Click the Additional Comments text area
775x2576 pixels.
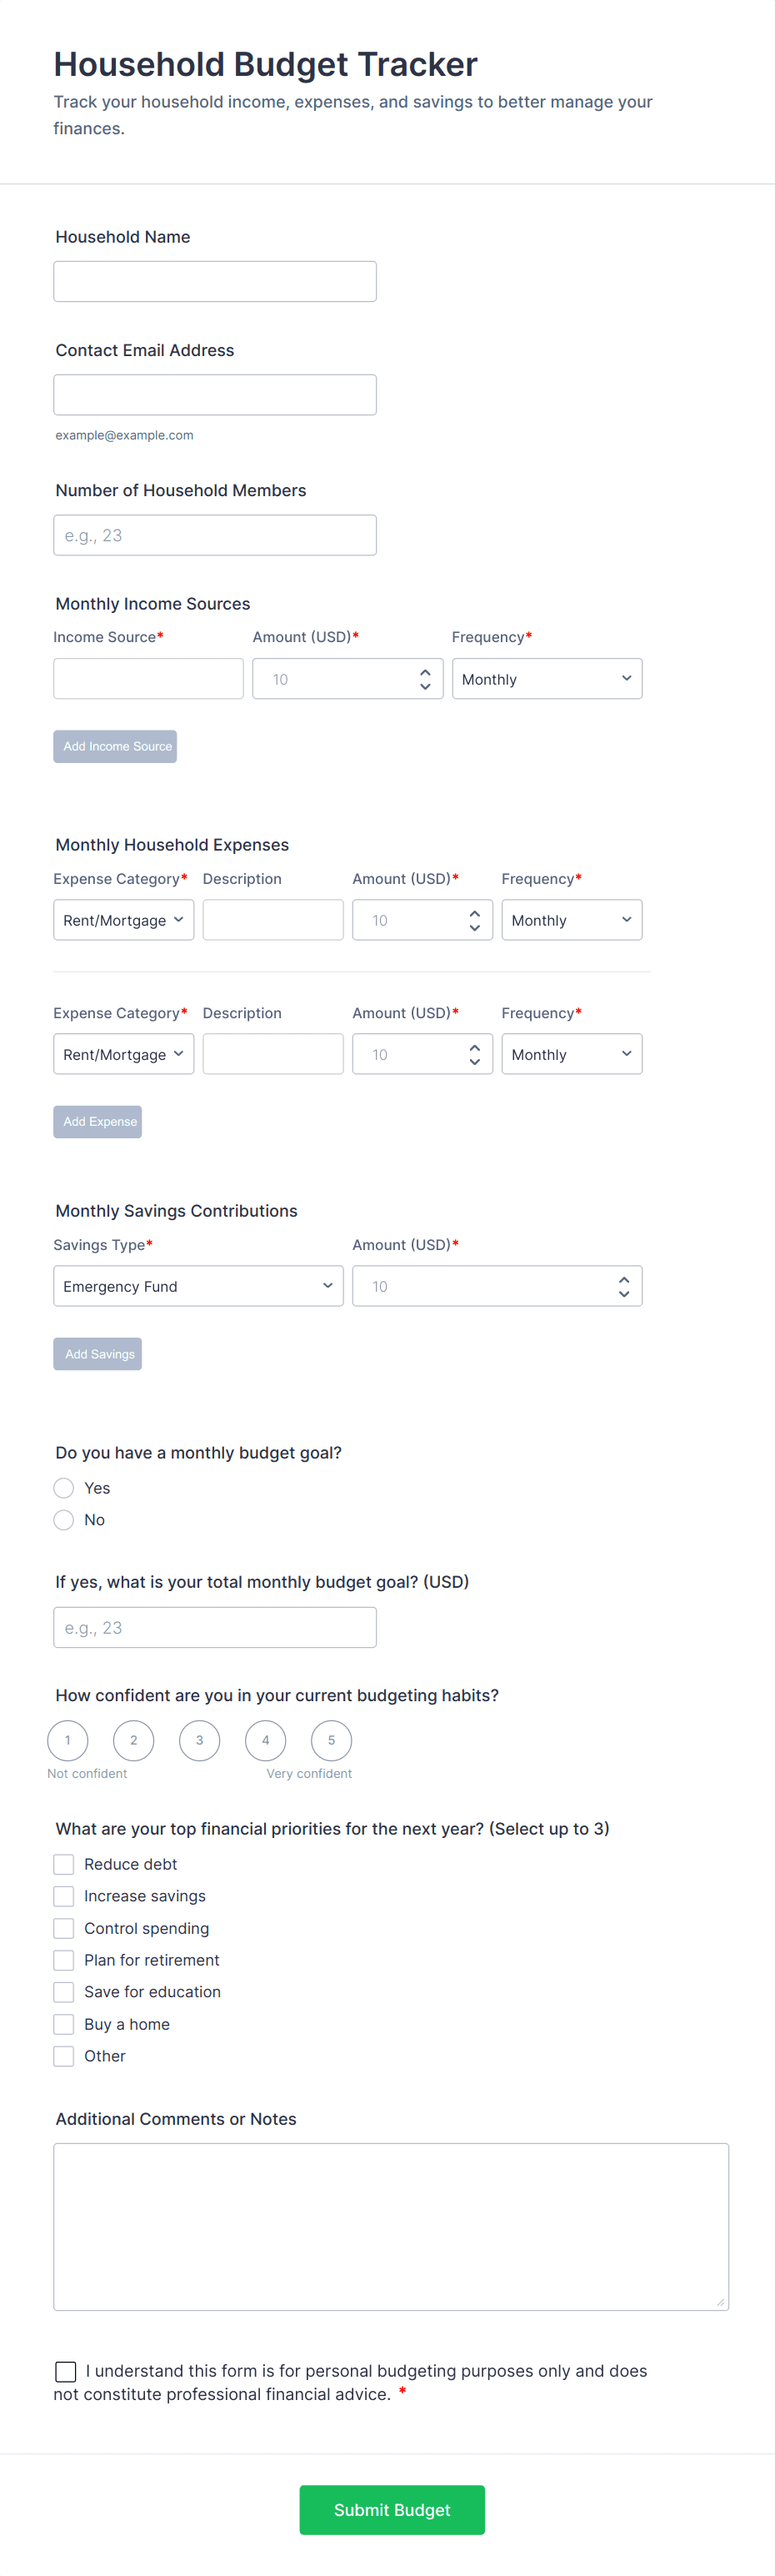point(392,2227)
